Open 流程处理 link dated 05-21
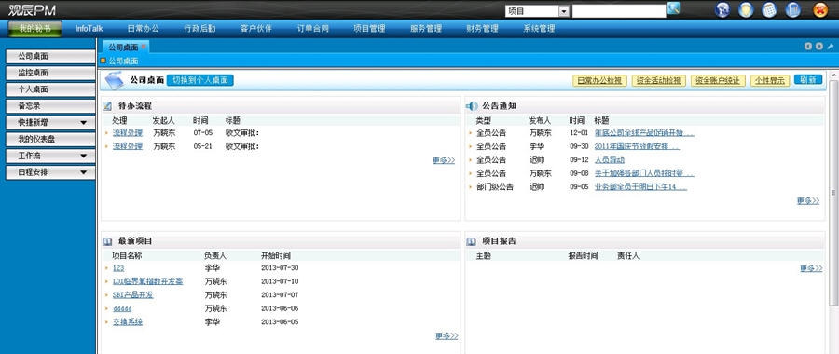 click(x=128, y=146)
